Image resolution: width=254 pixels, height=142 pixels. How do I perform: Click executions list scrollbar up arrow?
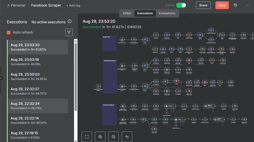(x=76, y=41)
